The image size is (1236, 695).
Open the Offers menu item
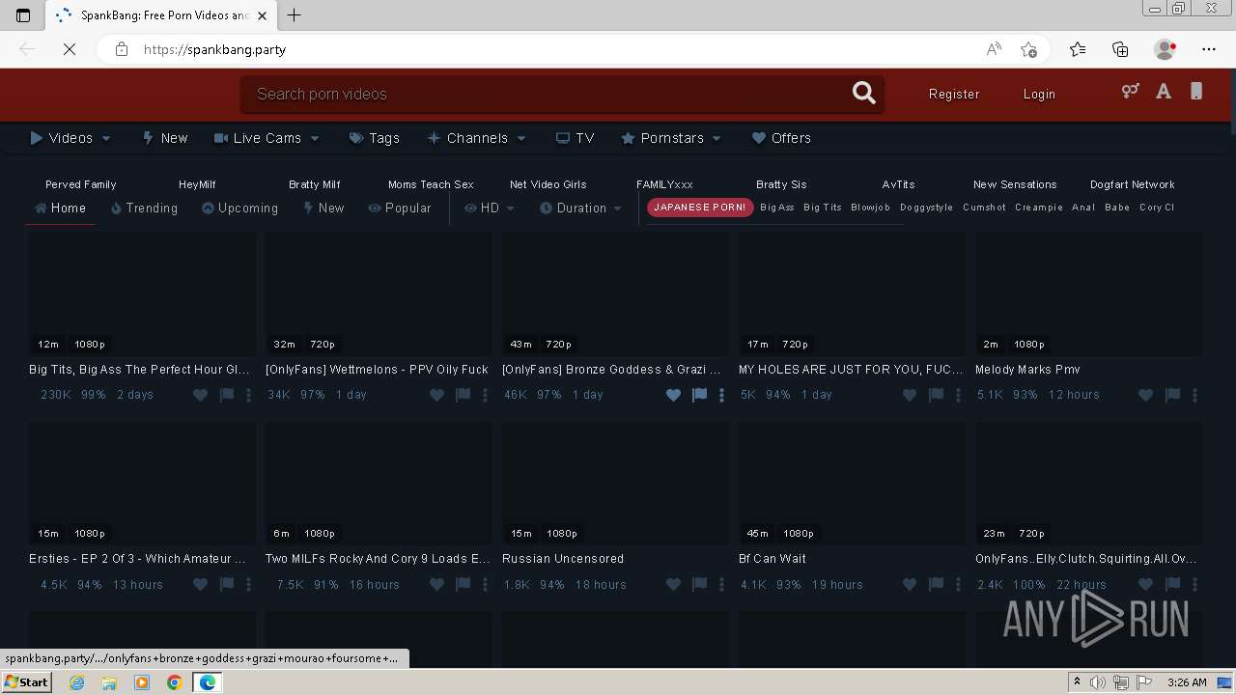(x=781, y=138)
